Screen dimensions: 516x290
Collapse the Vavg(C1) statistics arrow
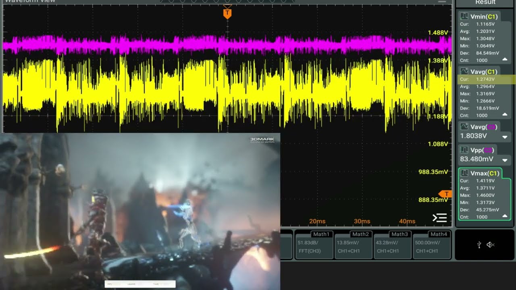[x=505, y=115]
